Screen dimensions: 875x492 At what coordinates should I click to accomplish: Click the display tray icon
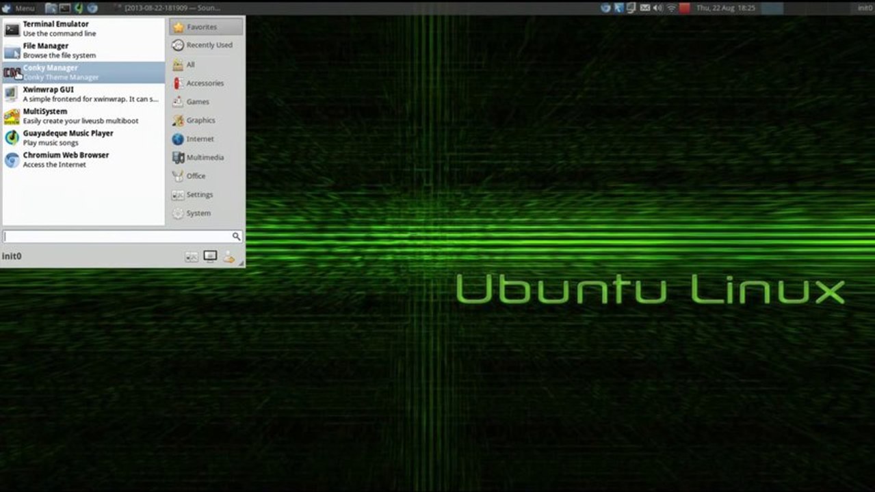coord(631,8)
